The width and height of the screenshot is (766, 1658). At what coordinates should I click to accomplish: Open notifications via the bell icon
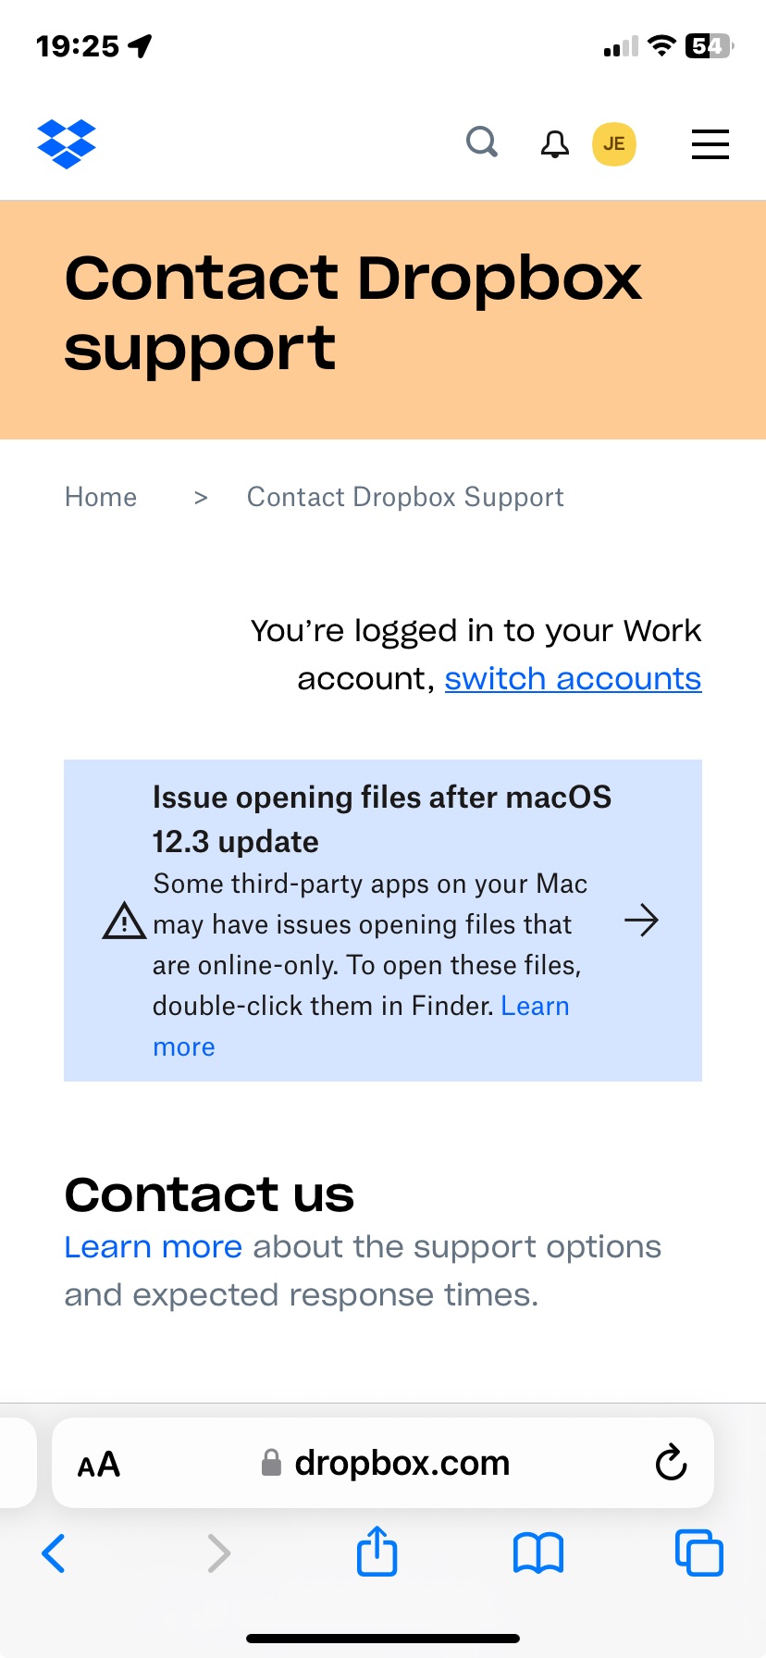[x=554, y=143]
